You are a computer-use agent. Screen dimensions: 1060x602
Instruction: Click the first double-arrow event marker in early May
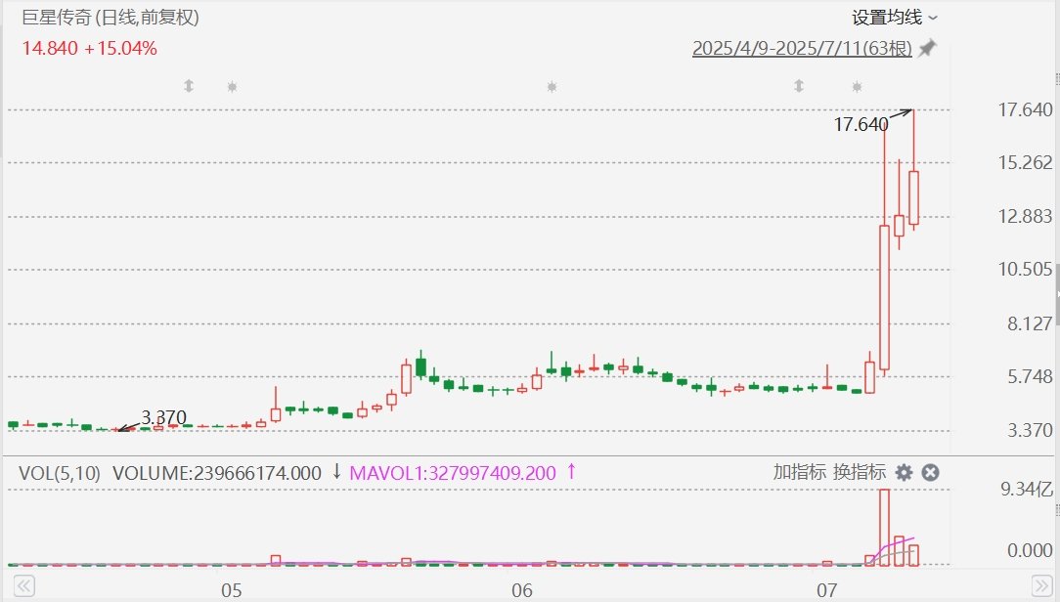pyautogui.click(x=189, y=86)
